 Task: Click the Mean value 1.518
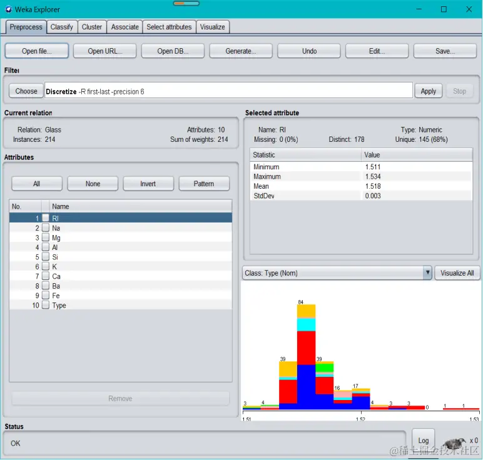coord(373,186)
